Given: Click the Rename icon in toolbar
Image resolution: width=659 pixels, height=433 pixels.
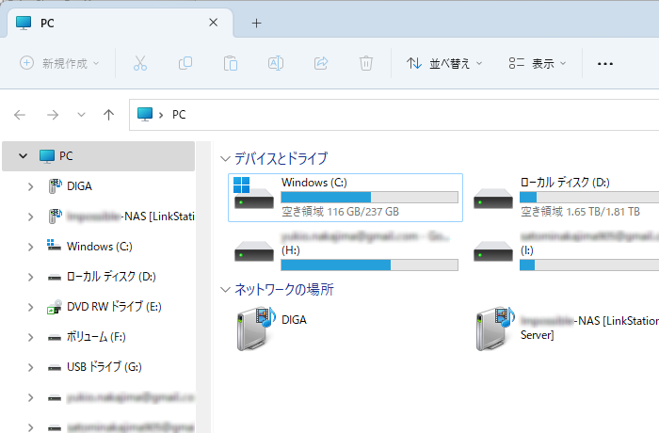Looking at the screenshot, I should point(276,63).
